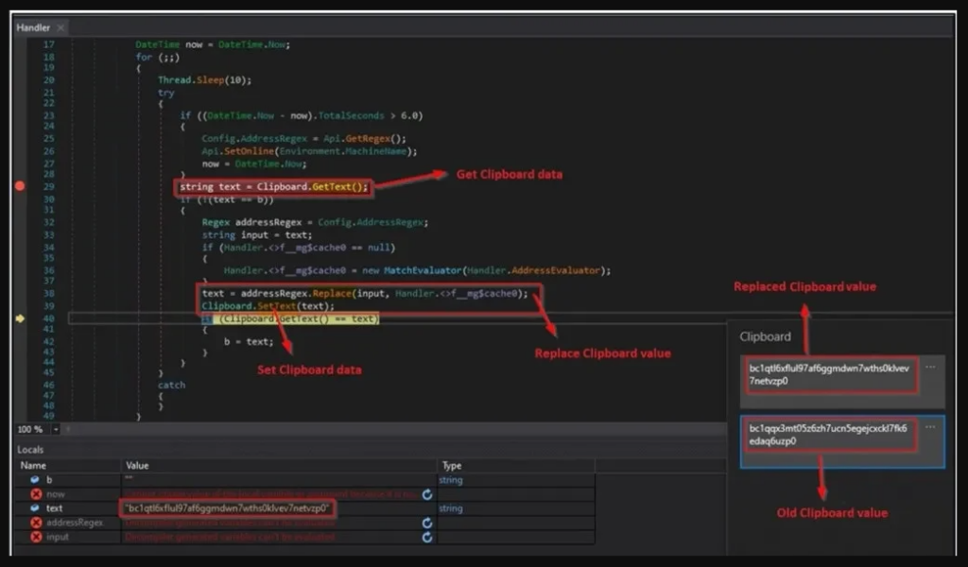Click the red error icon beside 'input'
The height and width of the screenshot is (567, 968).
pos(36,537)
